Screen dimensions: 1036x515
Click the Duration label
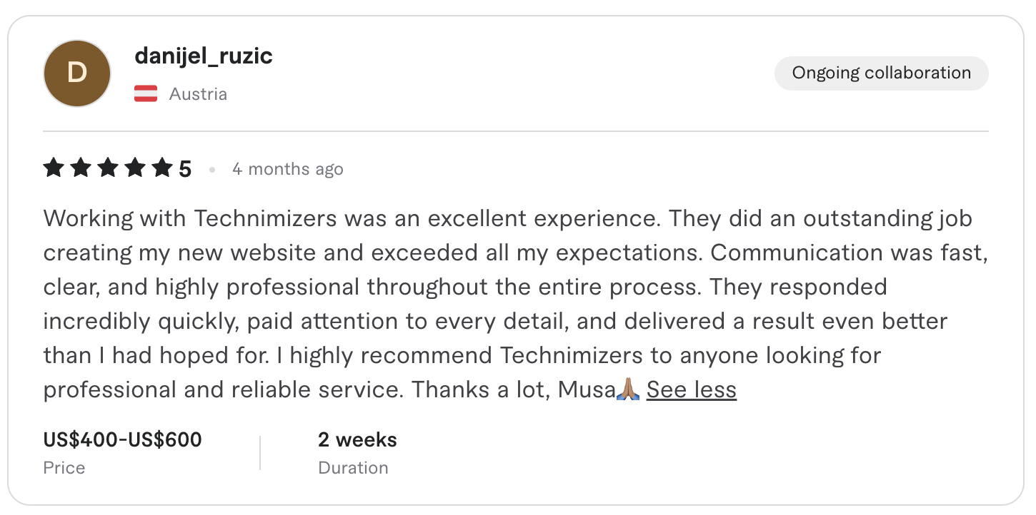click(x=354, y=468)
